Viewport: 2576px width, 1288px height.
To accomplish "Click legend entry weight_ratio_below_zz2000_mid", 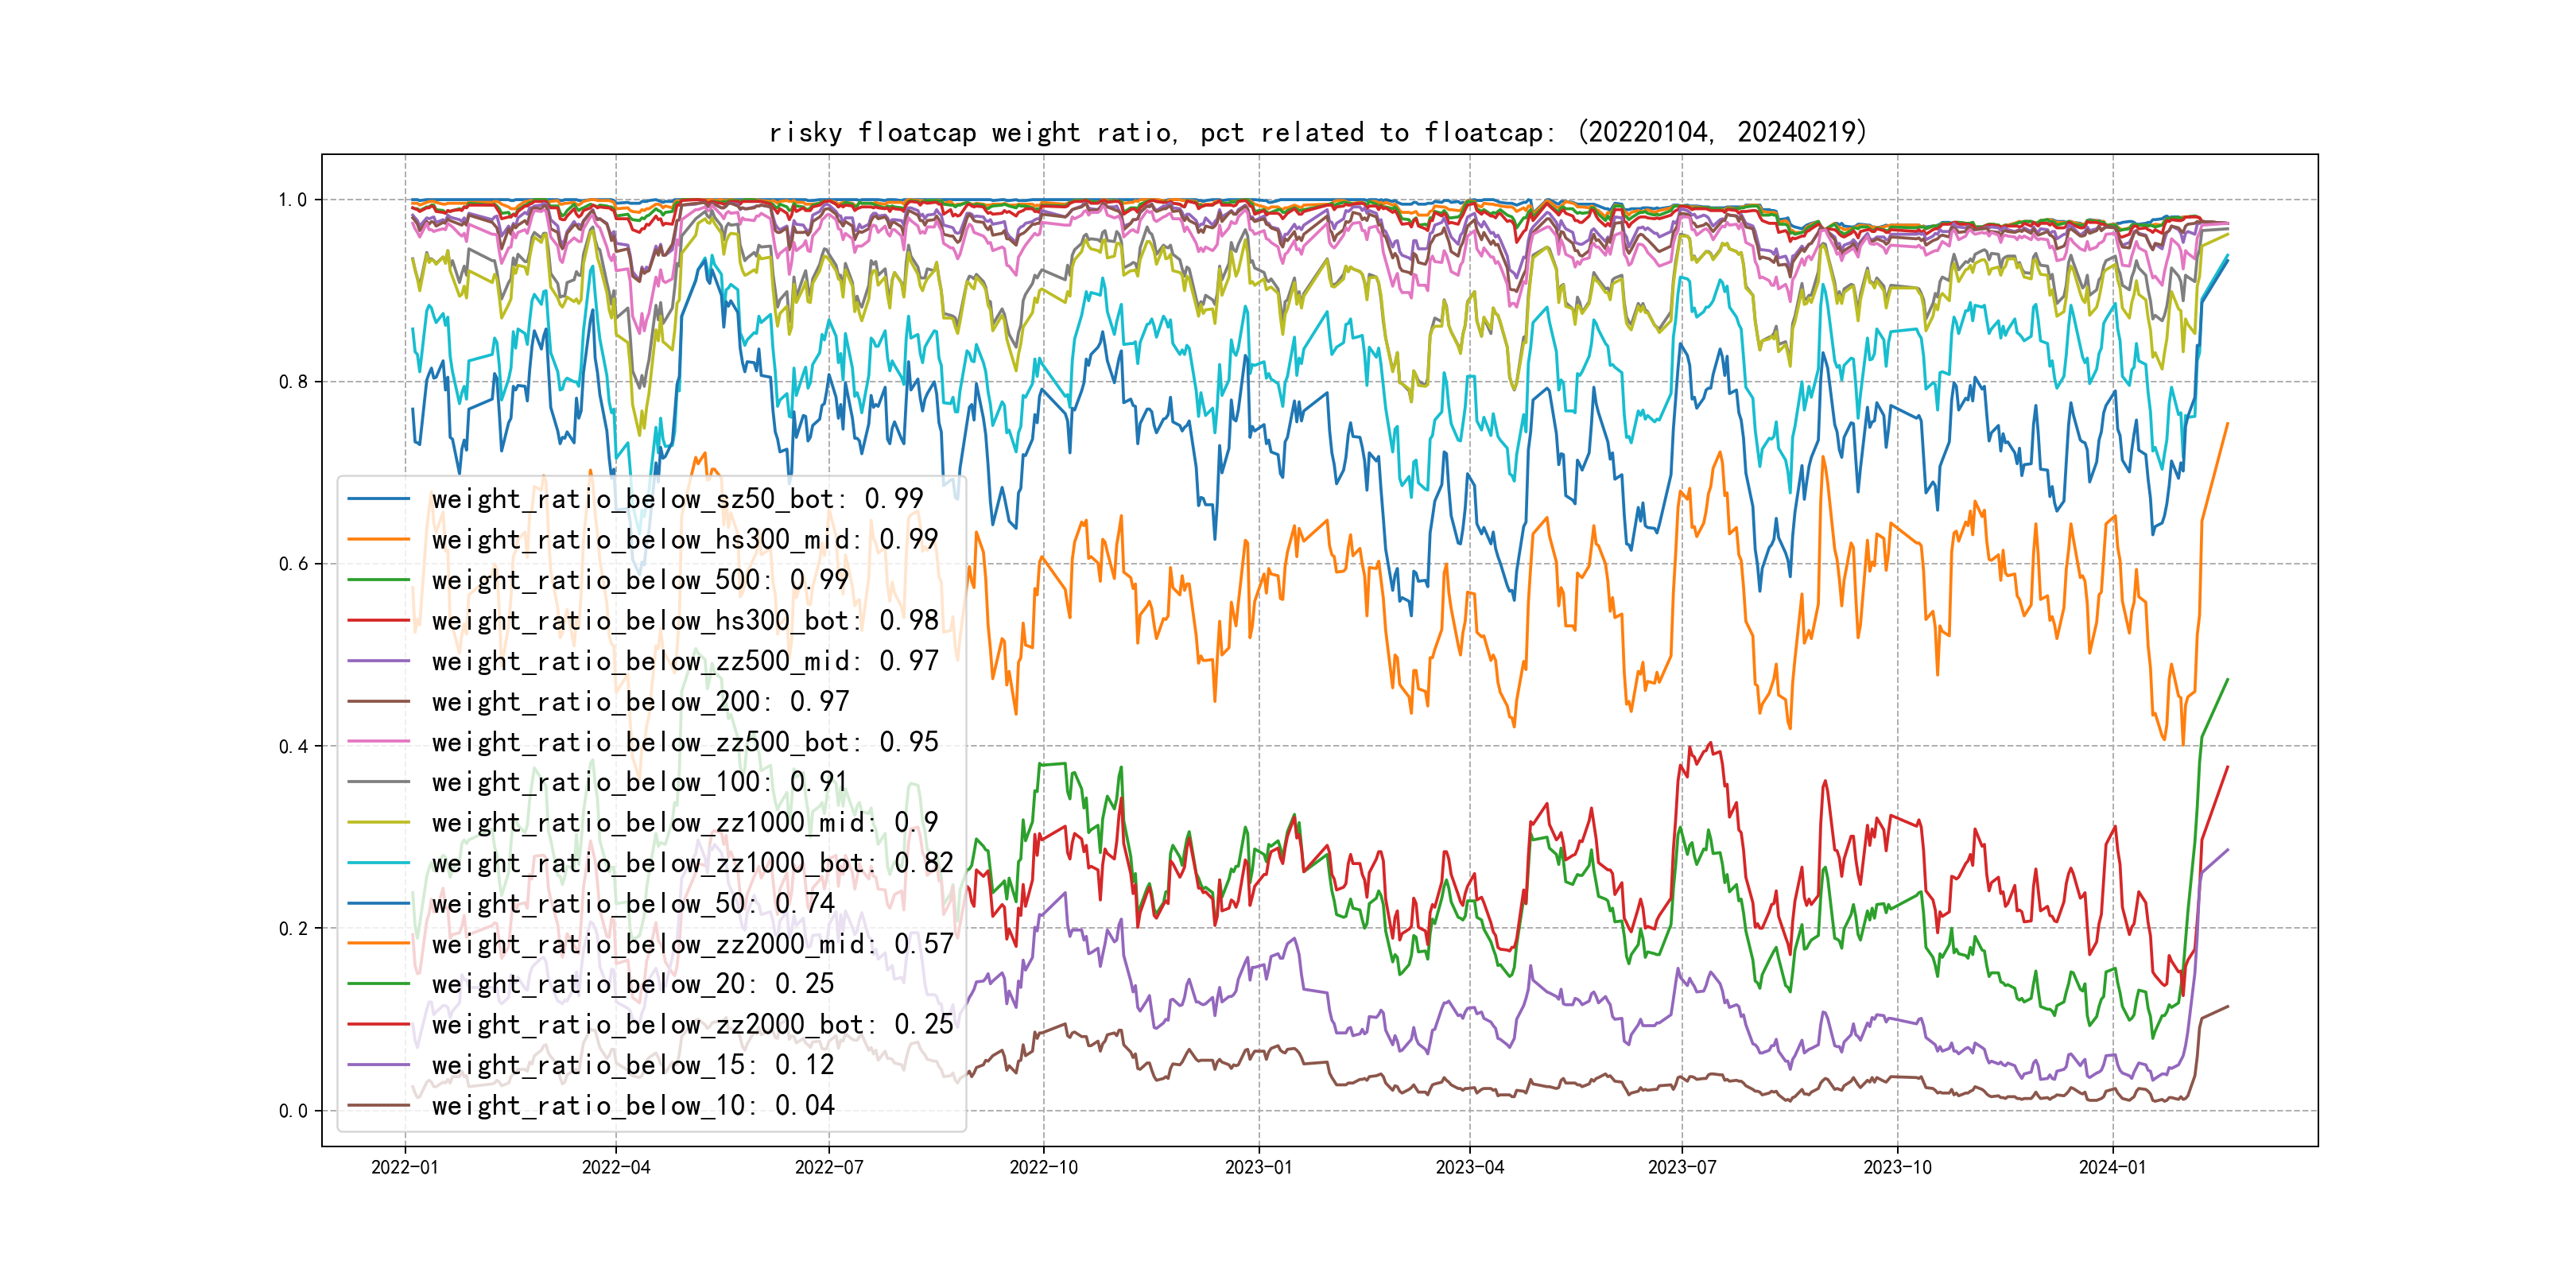I will click(x=692, y=944).
